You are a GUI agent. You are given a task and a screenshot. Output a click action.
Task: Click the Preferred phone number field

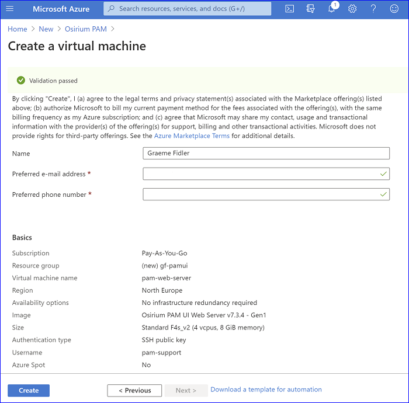click(x=266, y=194)
